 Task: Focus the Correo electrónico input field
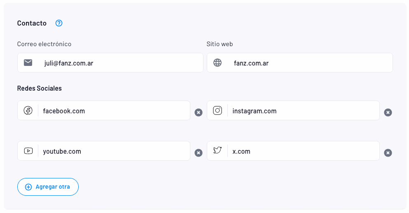(119, 63)
